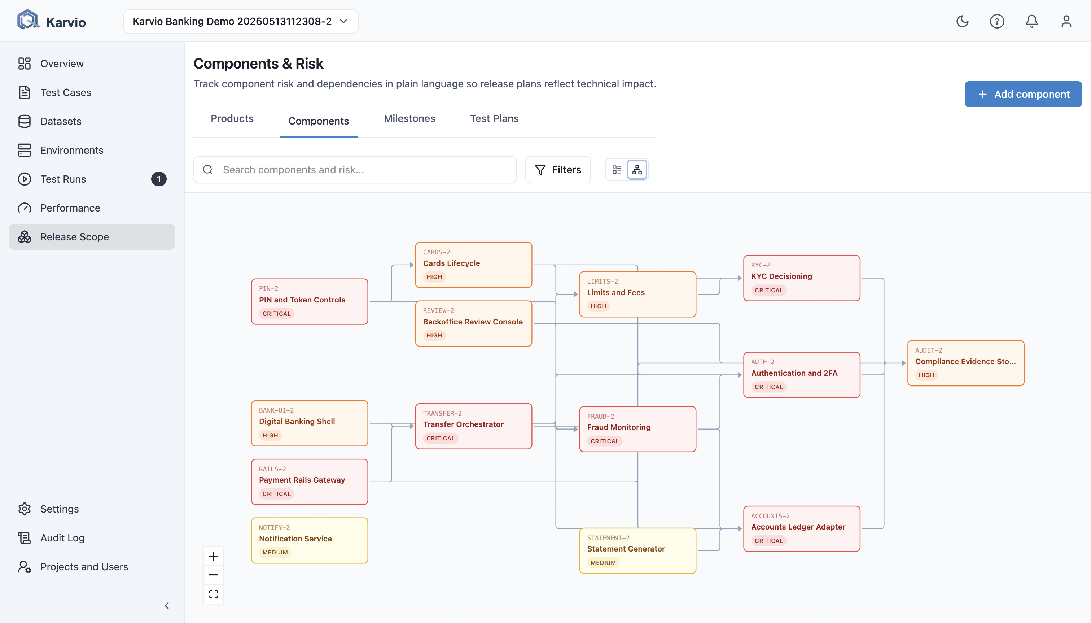Switch to list view
The height and width of the screenshot is (623, 1091).
(x=617, y=170)
